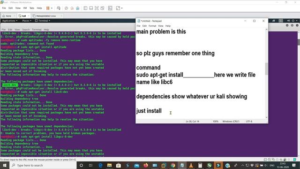Send Ctrl+Alt+Del to the virtual machine
Viewport: 300px width, 169px height.
click(59, 8)
